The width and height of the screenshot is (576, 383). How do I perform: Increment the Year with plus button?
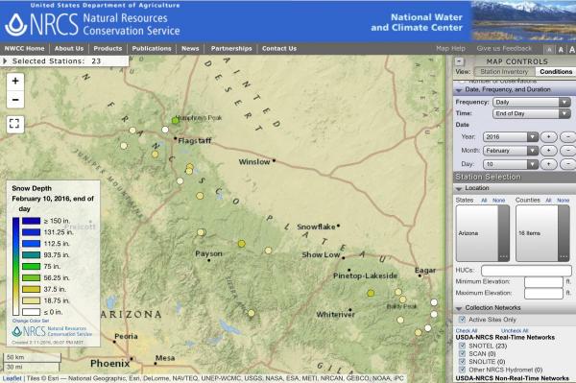pyautogui.click(x=548, y=137)
